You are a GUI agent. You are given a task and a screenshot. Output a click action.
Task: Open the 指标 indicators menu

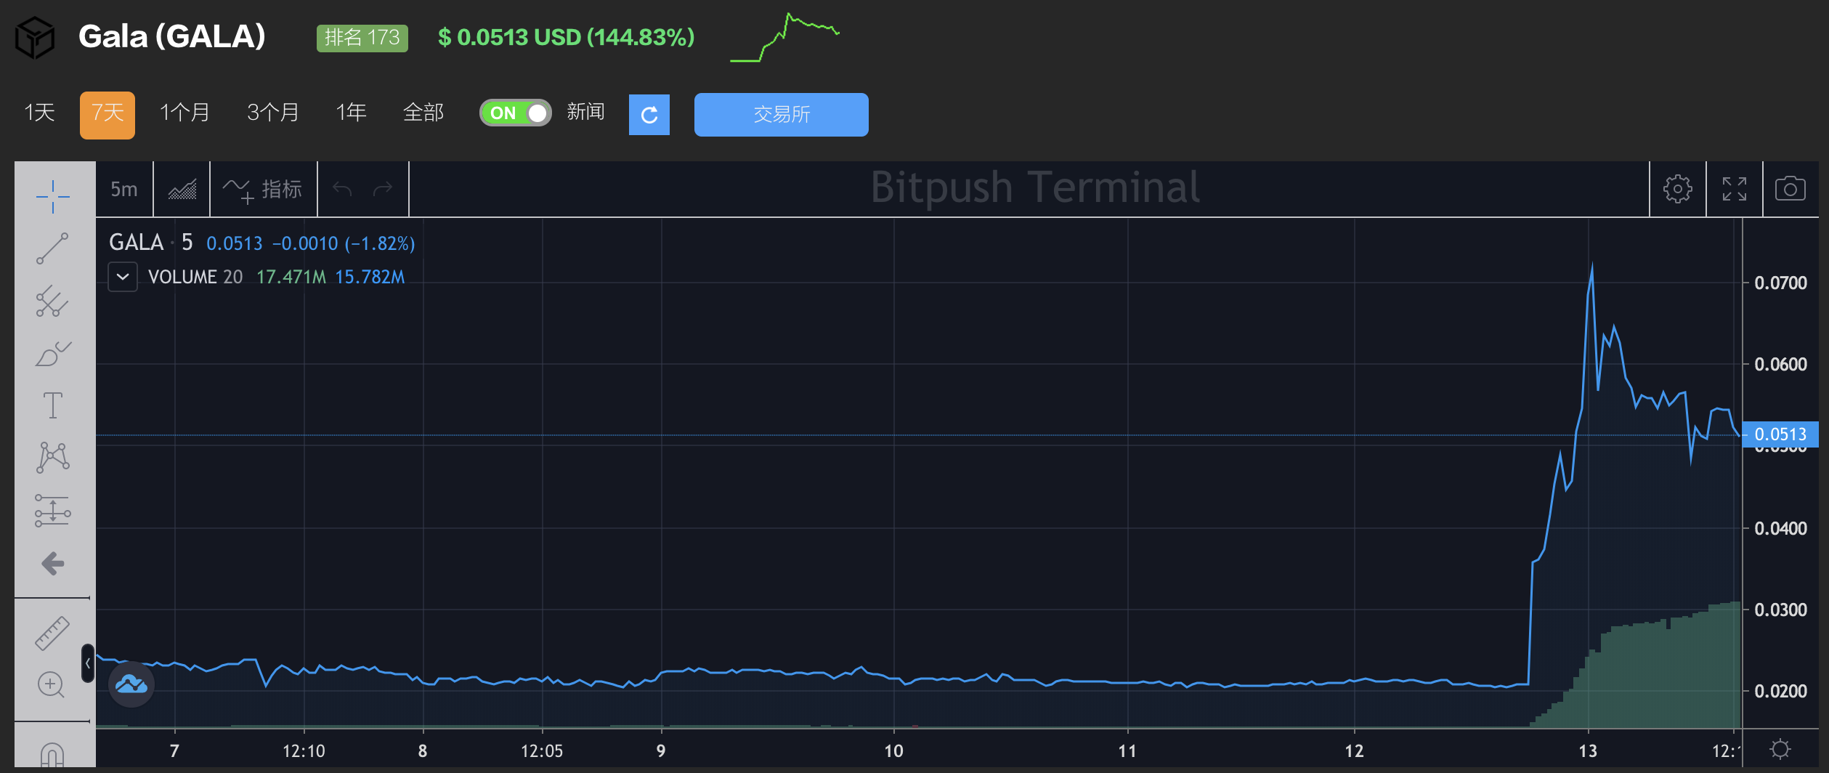click(263, 189)
